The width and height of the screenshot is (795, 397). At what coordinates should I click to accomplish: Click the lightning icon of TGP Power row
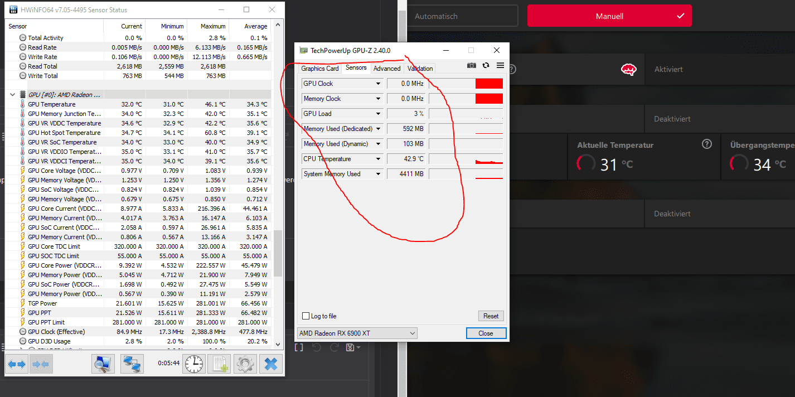pos(22,303)
